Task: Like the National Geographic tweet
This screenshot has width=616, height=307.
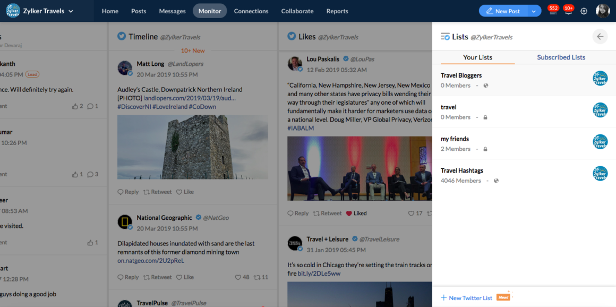Action: tap(185, 277)
